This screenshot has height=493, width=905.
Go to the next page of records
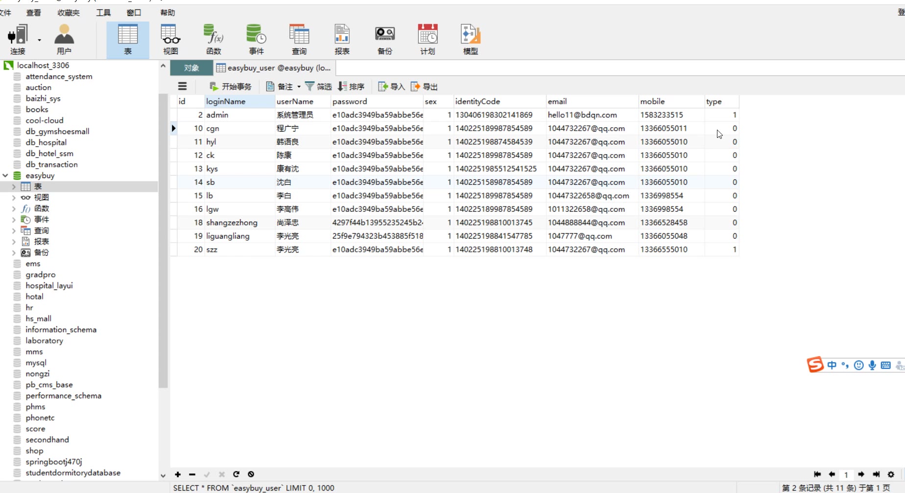[861, 474]
